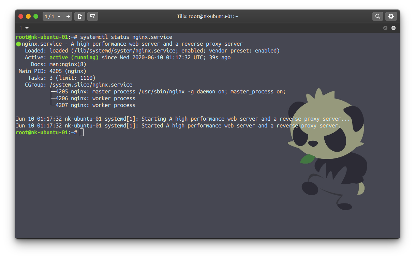Close terminal pane 1 with x icon

tap(394, 28)
